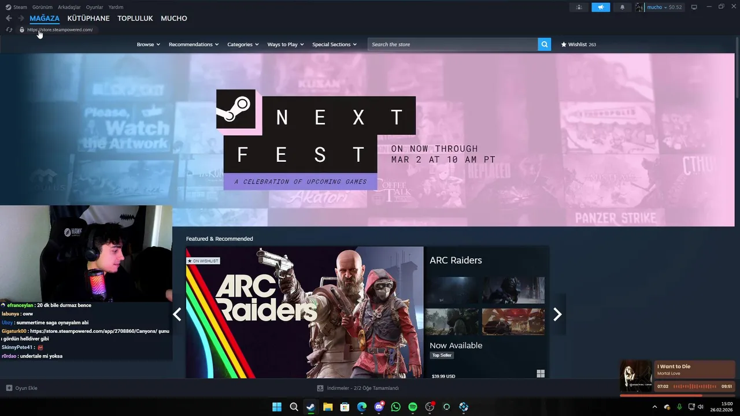
Task: Open the notifications bell
Action: (x=622, y=7)
